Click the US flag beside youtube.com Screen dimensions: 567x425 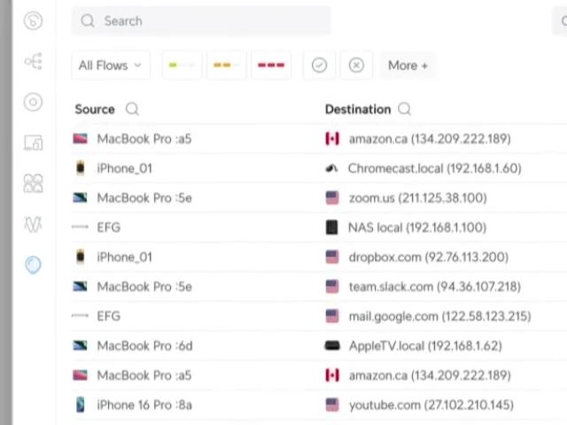pyautogui.click(x=332, y=405)
